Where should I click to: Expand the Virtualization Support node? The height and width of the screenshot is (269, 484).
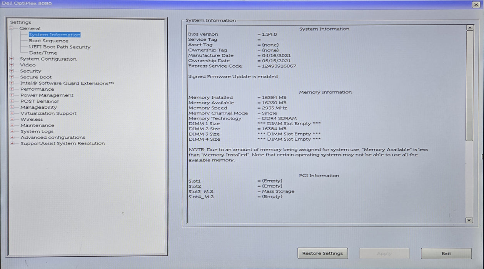(x=12, y=113)
